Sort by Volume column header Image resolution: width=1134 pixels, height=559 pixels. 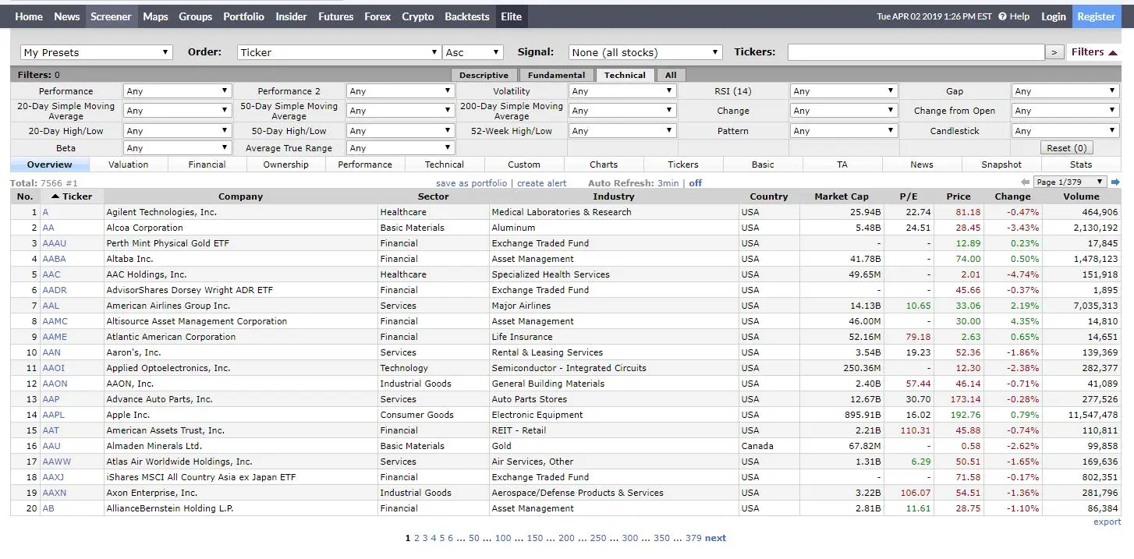click(1081, 196)
